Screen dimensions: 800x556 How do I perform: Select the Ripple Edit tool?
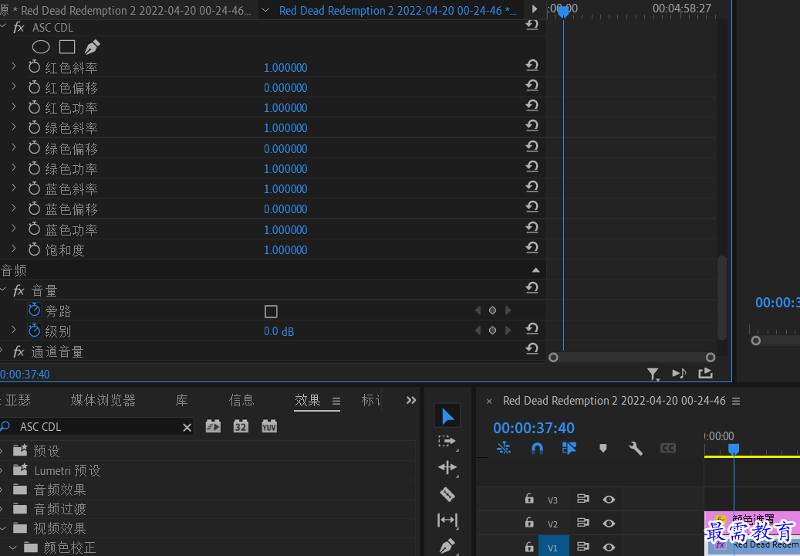point(447,468)
